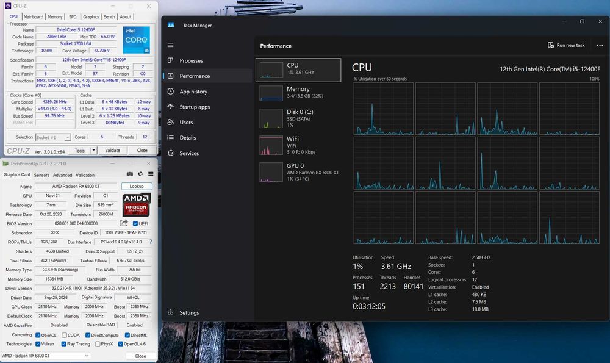Switch to the Bench tab in CPU-Z
Image resolution: width=610 pixels, height=363 pixels.
coord(109,16)
